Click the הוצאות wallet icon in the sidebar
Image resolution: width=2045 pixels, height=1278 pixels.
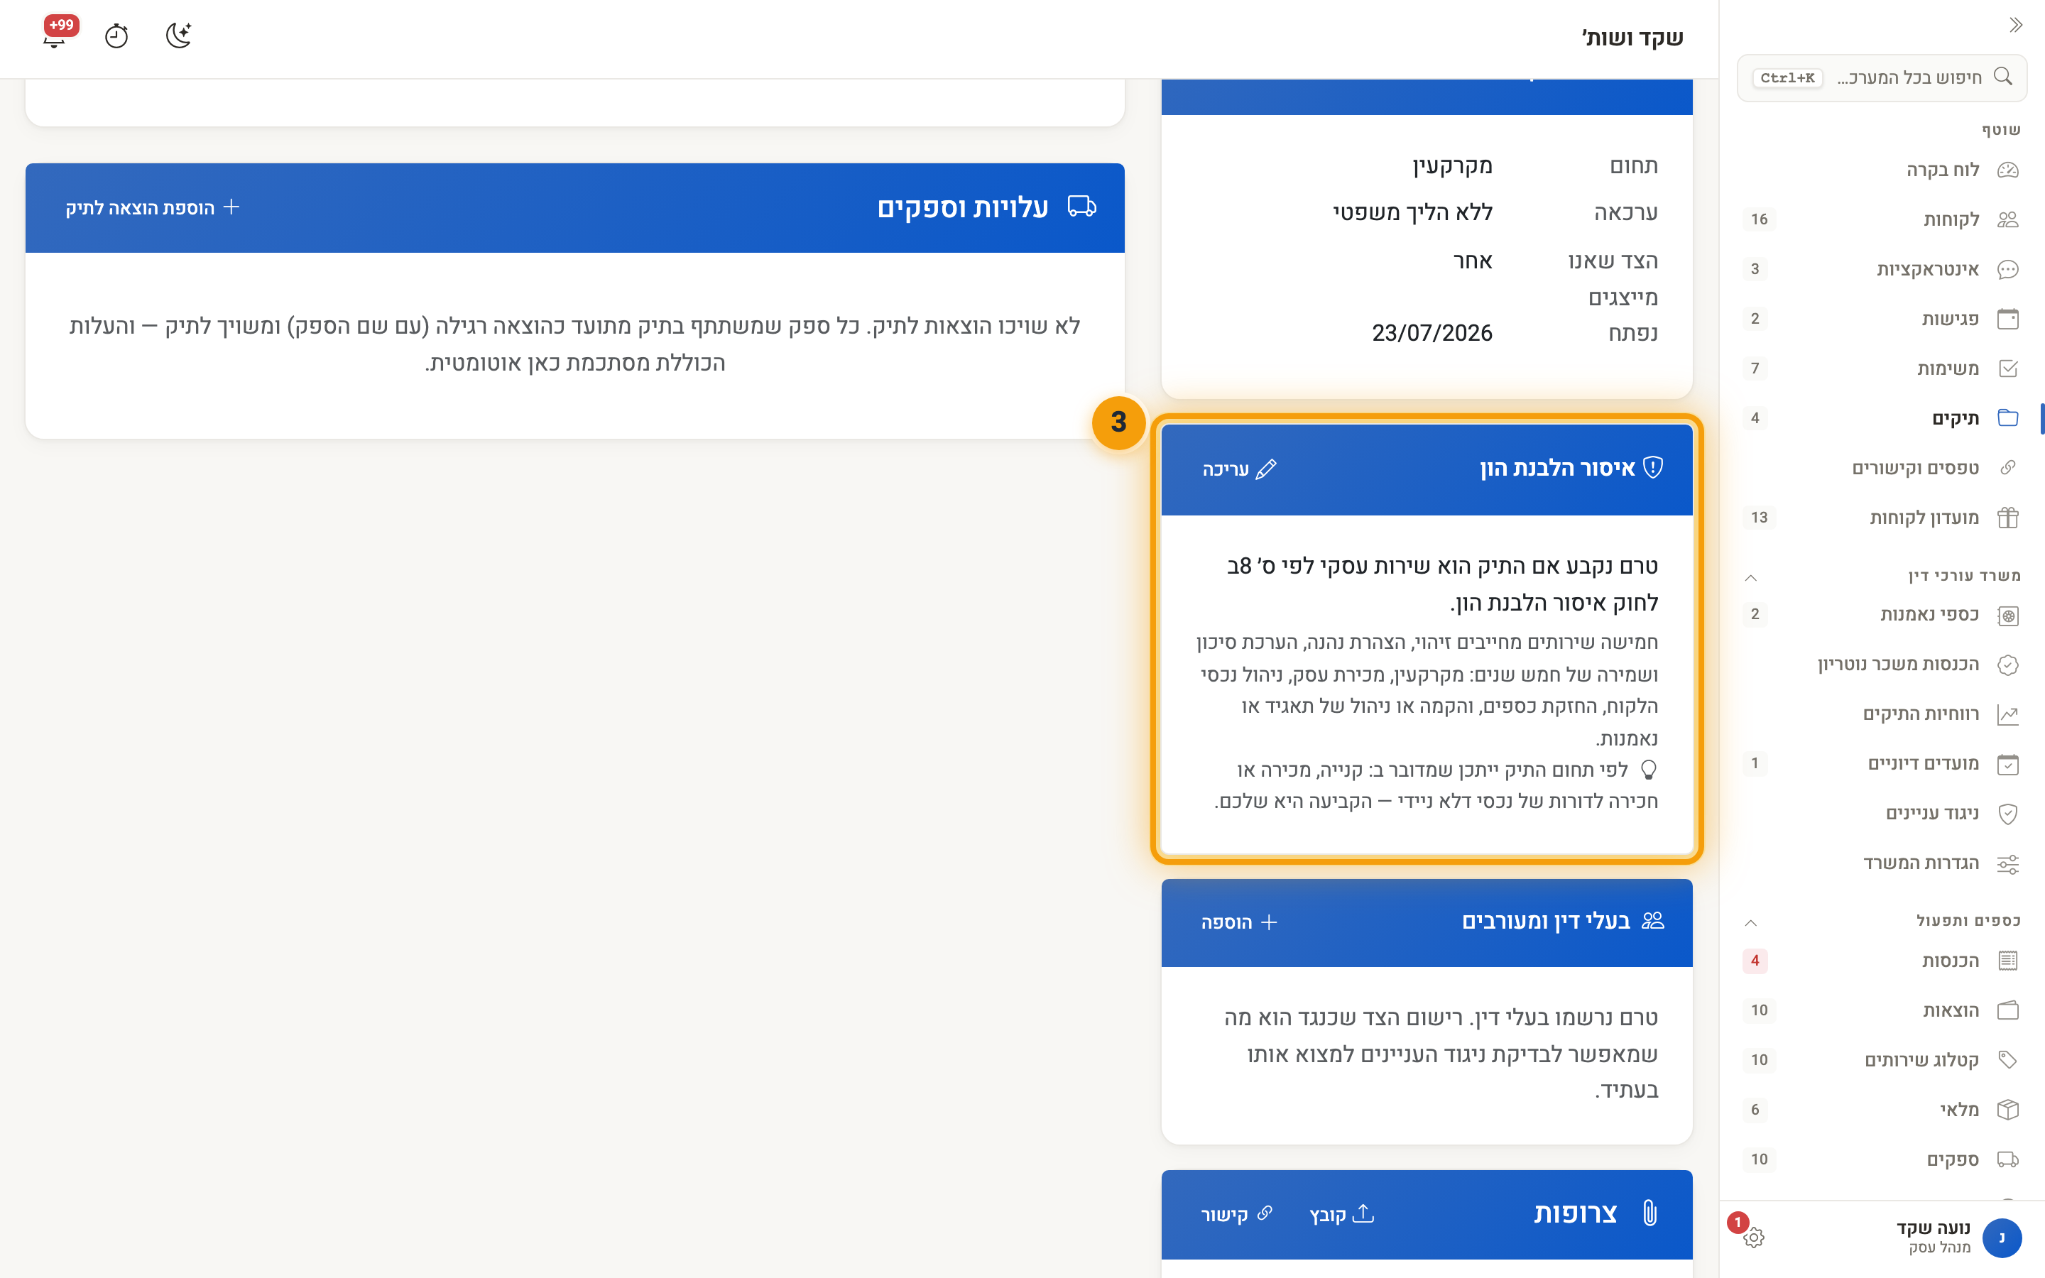(2008, 1010)
